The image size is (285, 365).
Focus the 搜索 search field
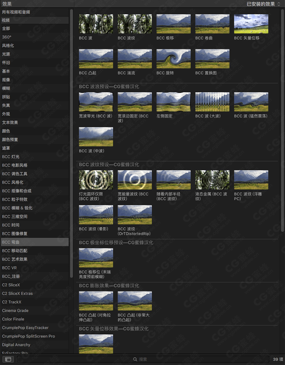point(143,359)
